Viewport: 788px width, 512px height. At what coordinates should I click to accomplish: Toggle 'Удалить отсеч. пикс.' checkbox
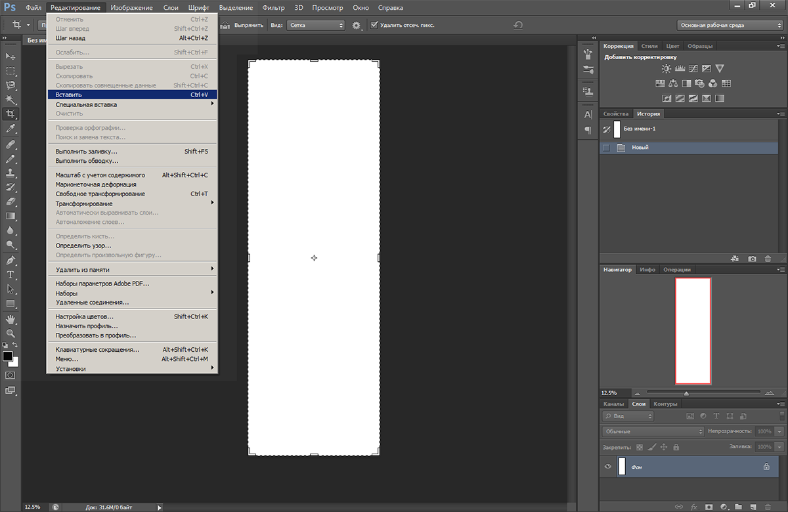[374, 25]
